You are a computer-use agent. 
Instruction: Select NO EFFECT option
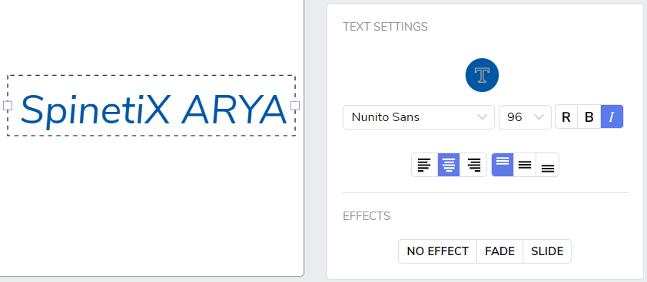(x=437, y=251)
